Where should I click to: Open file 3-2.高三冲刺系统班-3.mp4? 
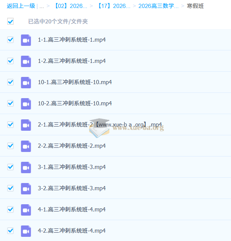[72, 188]
